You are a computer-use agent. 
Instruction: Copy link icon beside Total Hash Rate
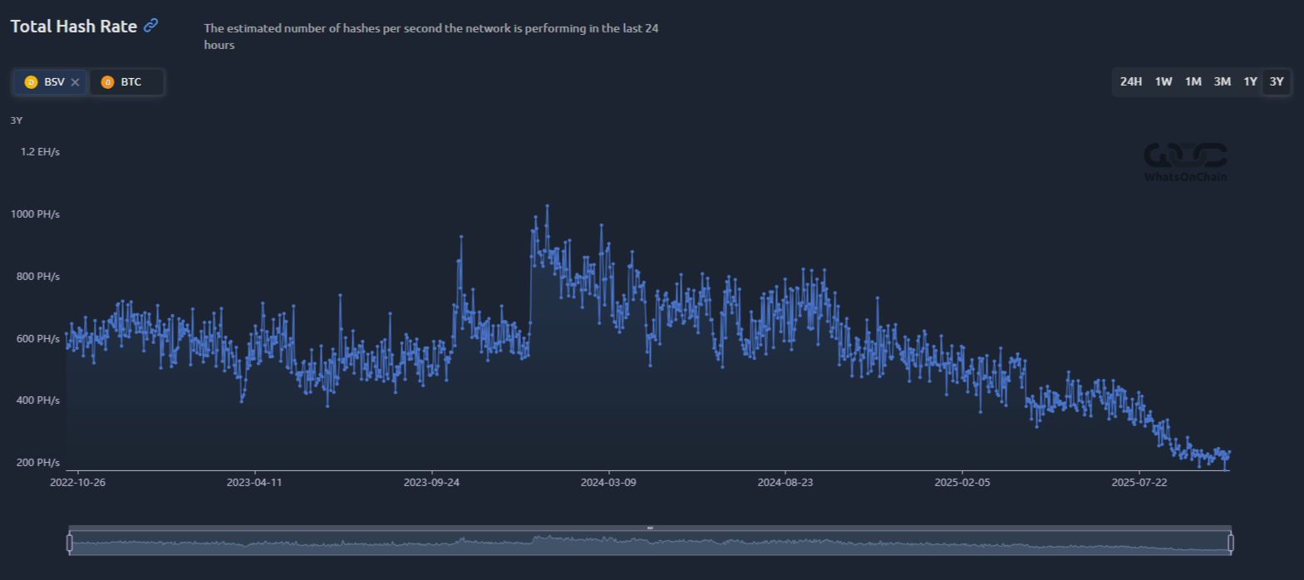(150, 25)
